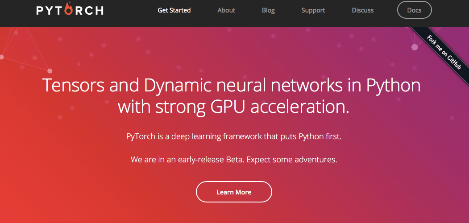Go to the About section
The height and width of the screenshot is (223, 469).
(226, 10)
